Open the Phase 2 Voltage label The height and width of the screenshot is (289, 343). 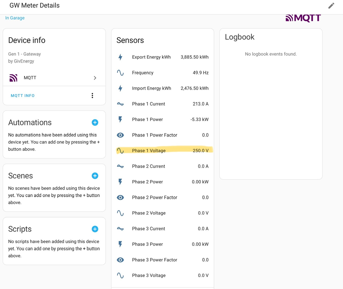point(149,213)
